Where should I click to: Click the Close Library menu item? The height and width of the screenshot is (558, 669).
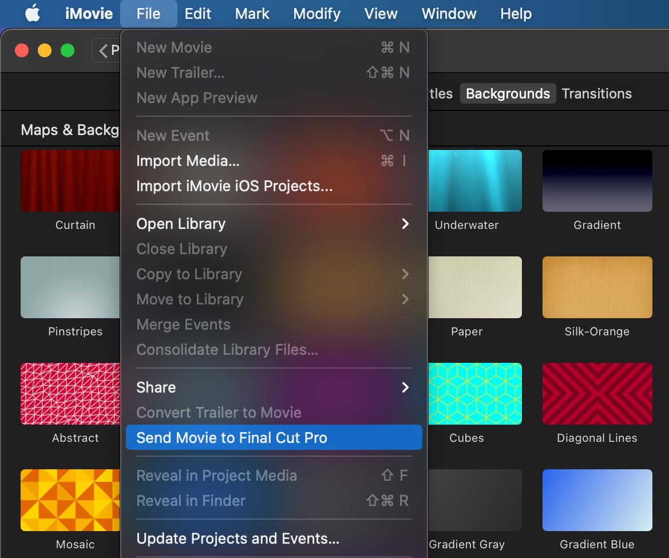coord(274,249)
